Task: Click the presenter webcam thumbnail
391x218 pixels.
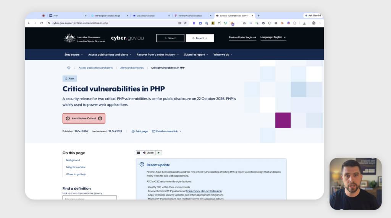Action: [355, 184]
